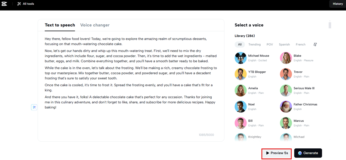Filter voices by Spanish
The height and width of the screenshot is (160, 346).
(284, 45)
